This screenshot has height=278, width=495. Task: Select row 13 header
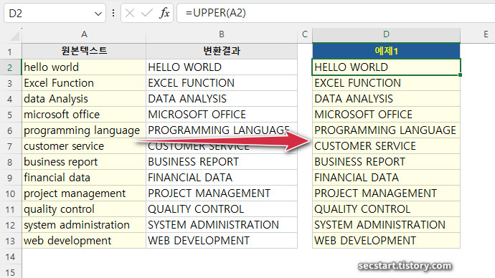10,241
